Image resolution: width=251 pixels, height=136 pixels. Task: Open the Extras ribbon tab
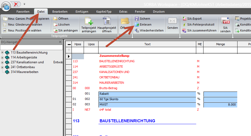coord(123,12)
